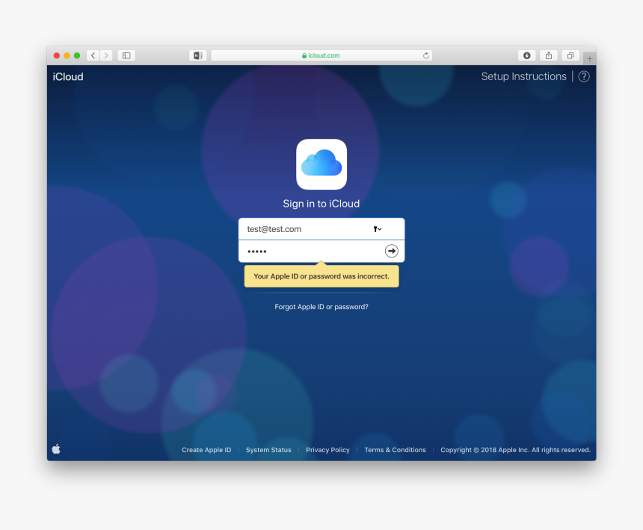
Task: Toggle the Safari sidebar button
Action: point(126,55)
